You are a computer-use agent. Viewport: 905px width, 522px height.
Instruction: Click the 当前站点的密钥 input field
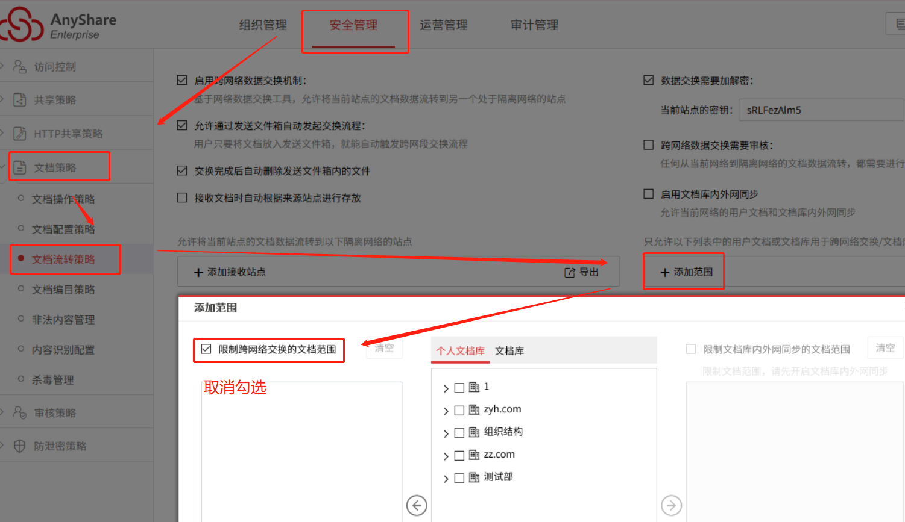pos(821,110)
